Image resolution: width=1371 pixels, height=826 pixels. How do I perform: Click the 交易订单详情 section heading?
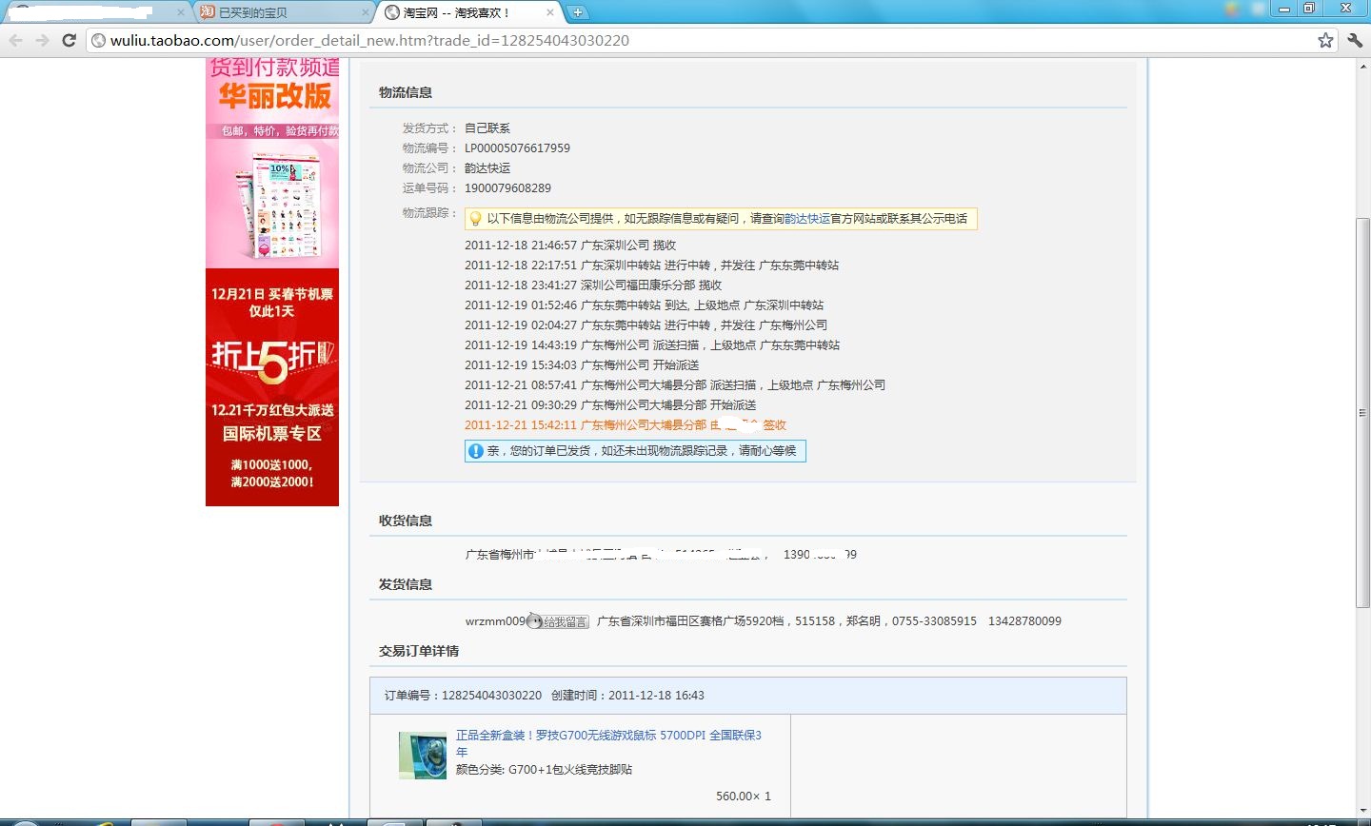click(419, 651)
